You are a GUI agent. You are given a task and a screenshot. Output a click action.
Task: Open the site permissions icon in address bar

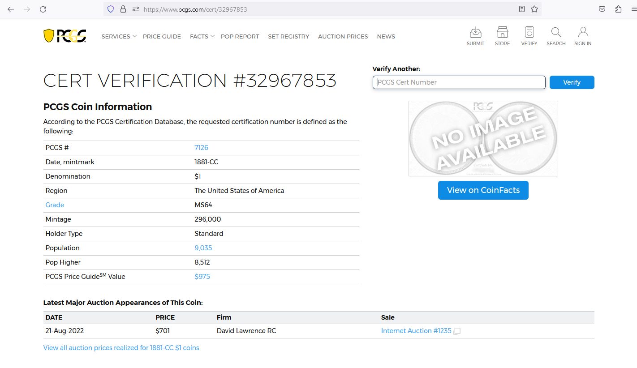pos(136,9)
